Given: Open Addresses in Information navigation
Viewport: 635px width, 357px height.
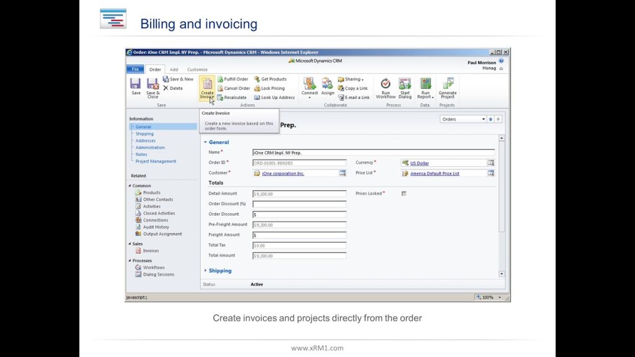Looking at the screenshot, I should [x=145, y=141].
